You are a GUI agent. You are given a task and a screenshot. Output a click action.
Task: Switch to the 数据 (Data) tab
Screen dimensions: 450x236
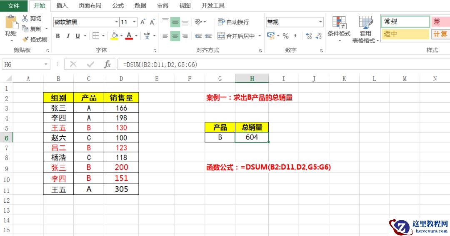coord(140,6)
